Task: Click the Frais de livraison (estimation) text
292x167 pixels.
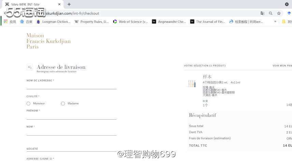Action: (x=210, y=138)
